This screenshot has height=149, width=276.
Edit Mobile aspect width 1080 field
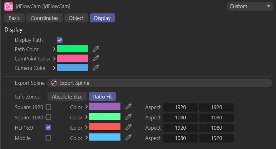pos(181,138)
